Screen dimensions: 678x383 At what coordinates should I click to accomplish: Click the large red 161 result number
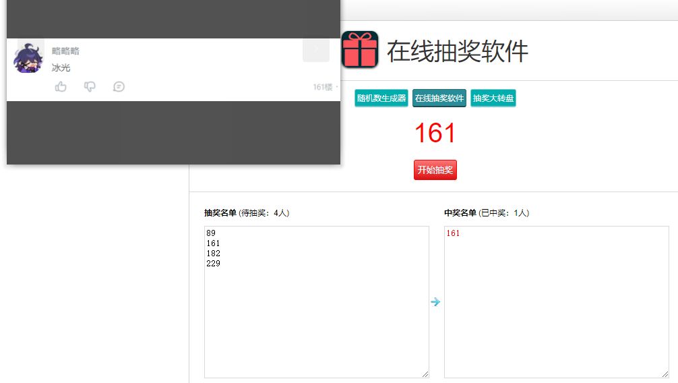pyautogui.click(x=435, y=133)
